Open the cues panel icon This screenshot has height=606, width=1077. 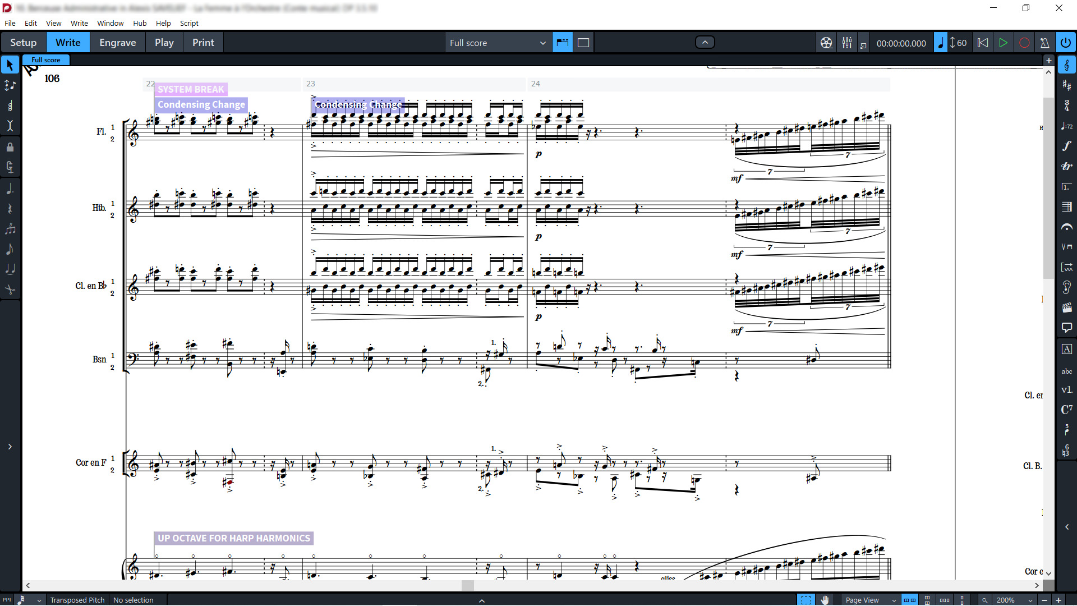click(1066, 287)
